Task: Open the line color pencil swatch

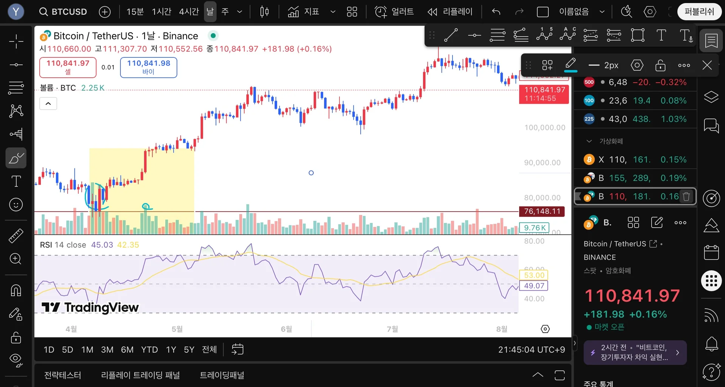Action: pos(571,65)
